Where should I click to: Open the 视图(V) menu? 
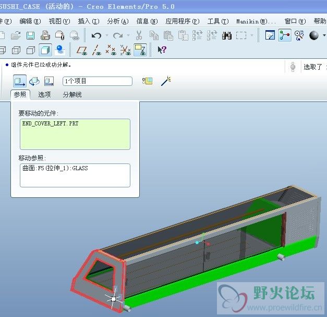click(59, 21)
